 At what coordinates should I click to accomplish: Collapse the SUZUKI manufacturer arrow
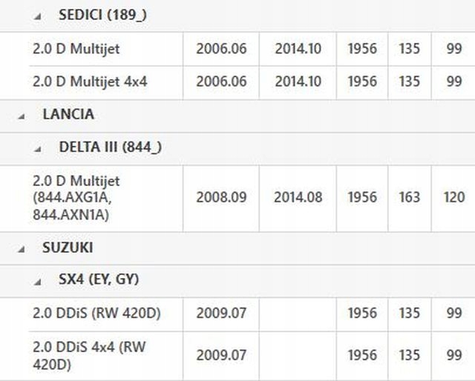click(22, 248)
